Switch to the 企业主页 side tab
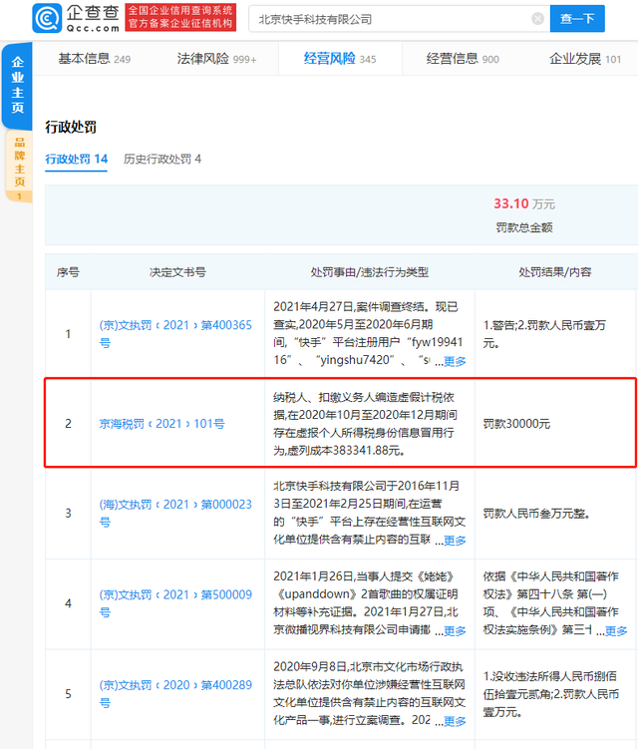Viewport: 638px width, 749px height. (17, 85)
